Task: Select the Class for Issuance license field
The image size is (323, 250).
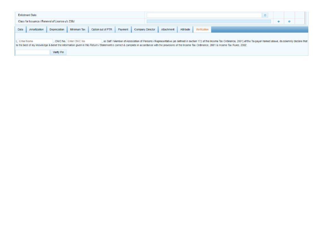Action: point(208,21)
